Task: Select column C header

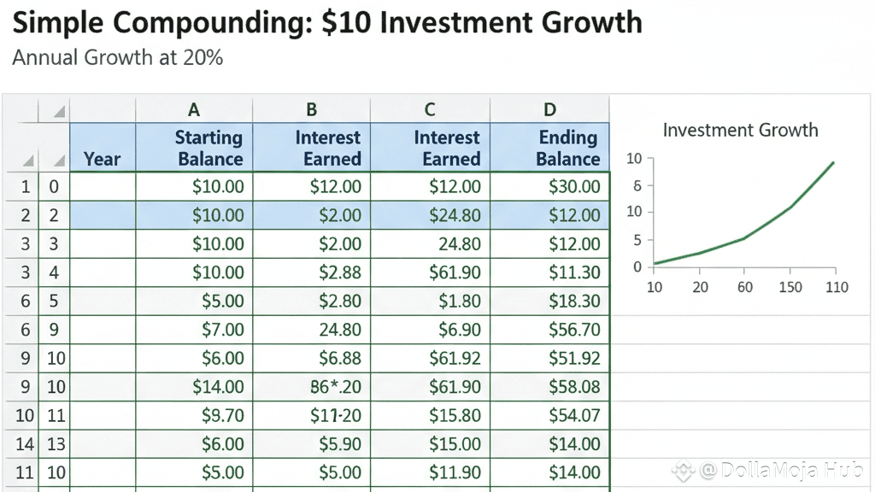Action: coord(430,109)
